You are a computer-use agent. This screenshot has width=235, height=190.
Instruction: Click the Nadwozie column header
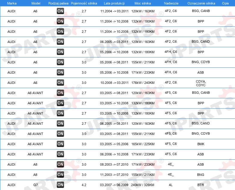click(171, 3)
